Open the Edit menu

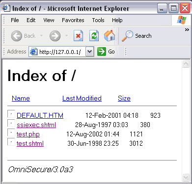pyautogui.click(x=31, y=20)
